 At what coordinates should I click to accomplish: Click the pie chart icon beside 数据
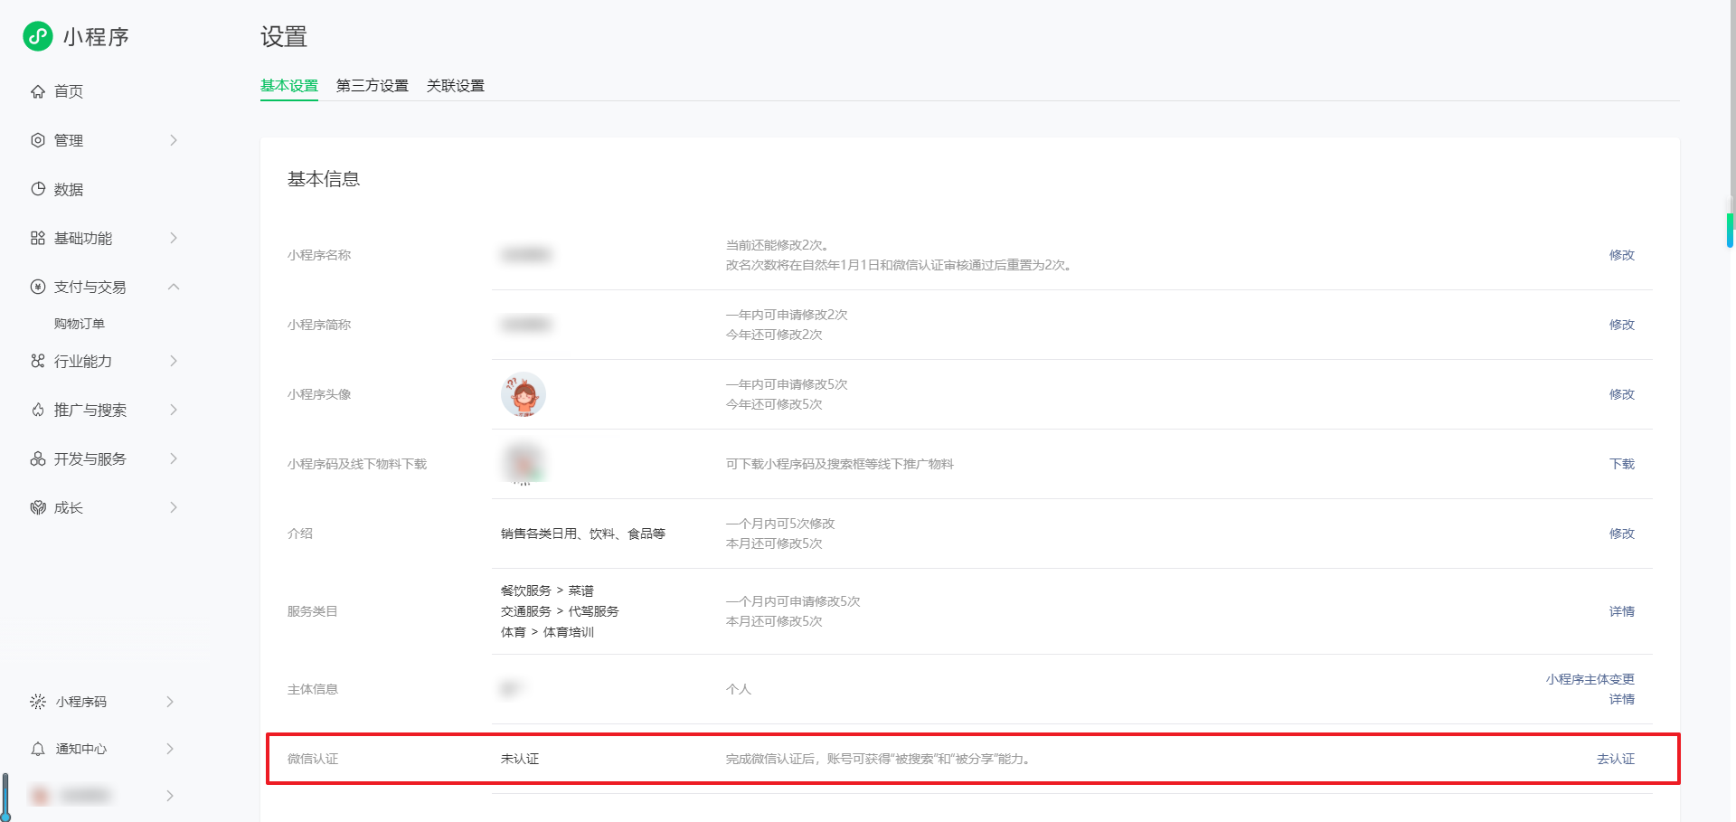tap(38, 189)
